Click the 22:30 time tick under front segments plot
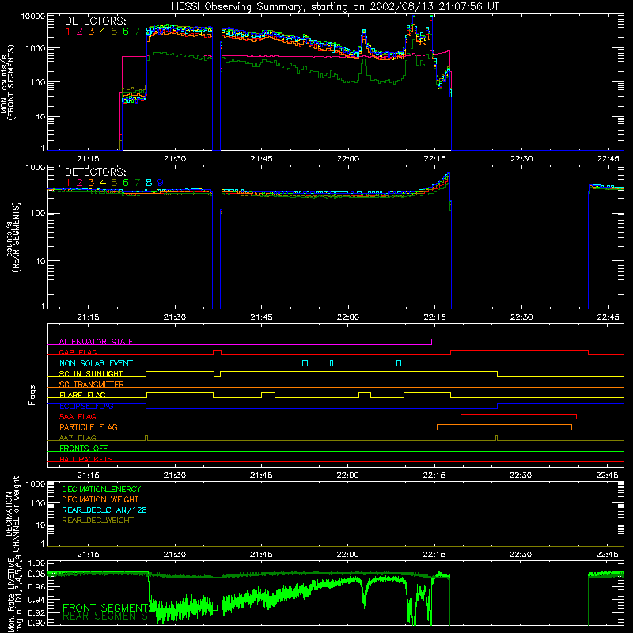633x633 pixels. [521, 159]
